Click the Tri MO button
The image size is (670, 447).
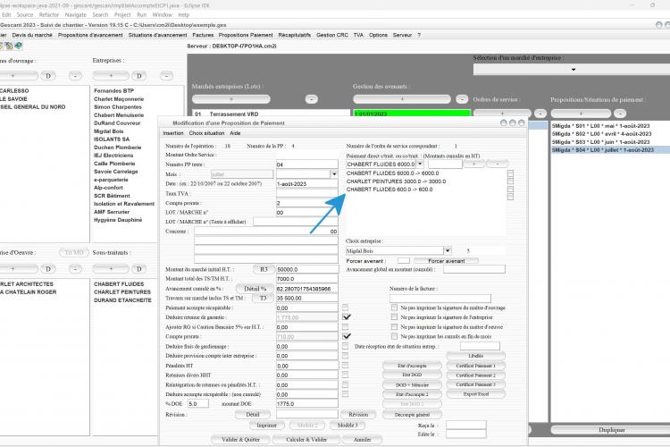tap(74, 252)
